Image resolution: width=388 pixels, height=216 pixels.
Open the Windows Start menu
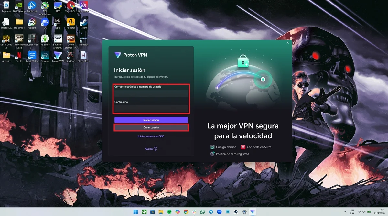135,212
